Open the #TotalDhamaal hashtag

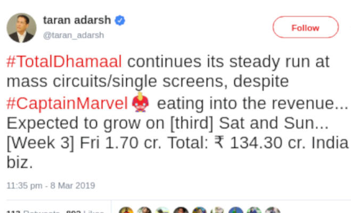tap(64, 62)
